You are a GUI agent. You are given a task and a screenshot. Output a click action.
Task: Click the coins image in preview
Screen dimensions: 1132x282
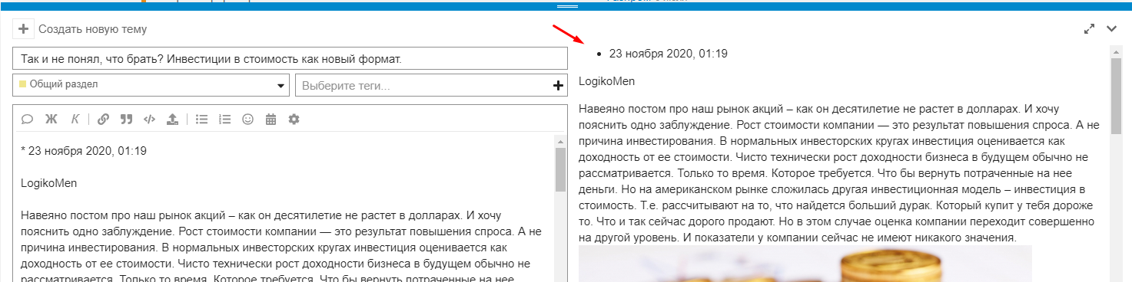[805, 264]
